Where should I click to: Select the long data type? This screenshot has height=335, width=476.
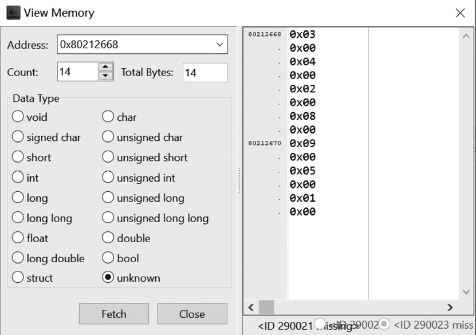click(18, 197)
